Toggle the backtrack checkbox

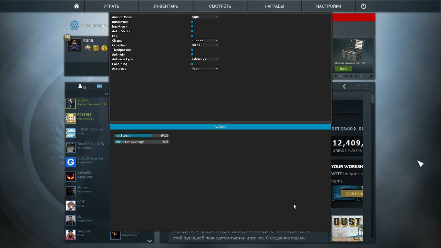[192, 27]
